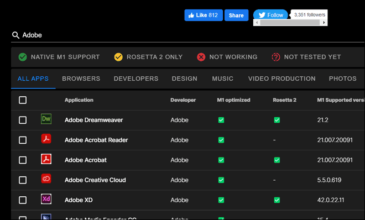Click the 3,351 followers count link
The width and height of the screenshot is (365, 220).
pos(309,15)
